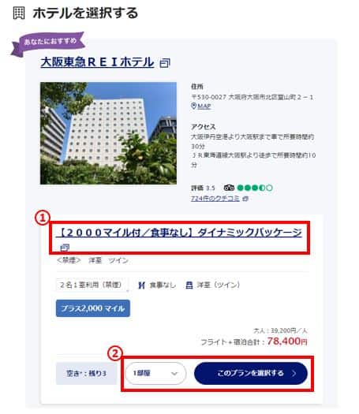
Task: Open the 724件のクチコミ reviews link
Action: point(215,198)
